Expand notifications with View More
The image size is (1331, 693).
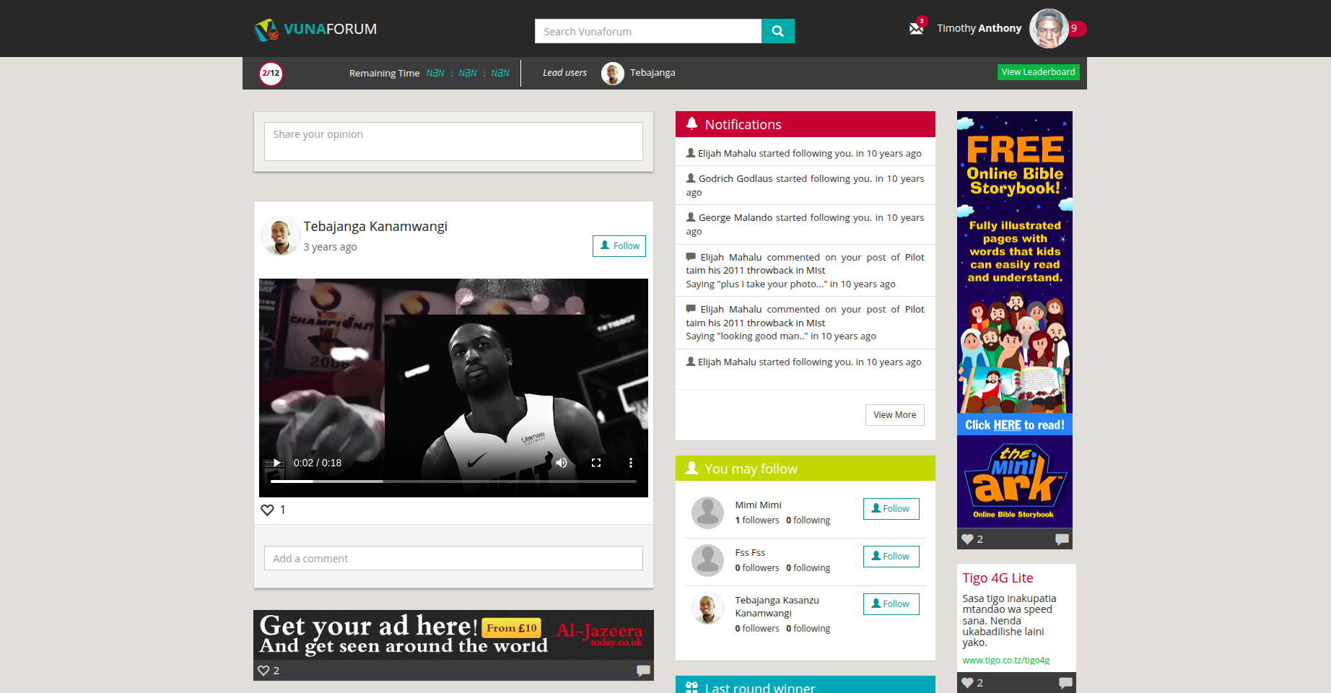[x=894, y=415]
